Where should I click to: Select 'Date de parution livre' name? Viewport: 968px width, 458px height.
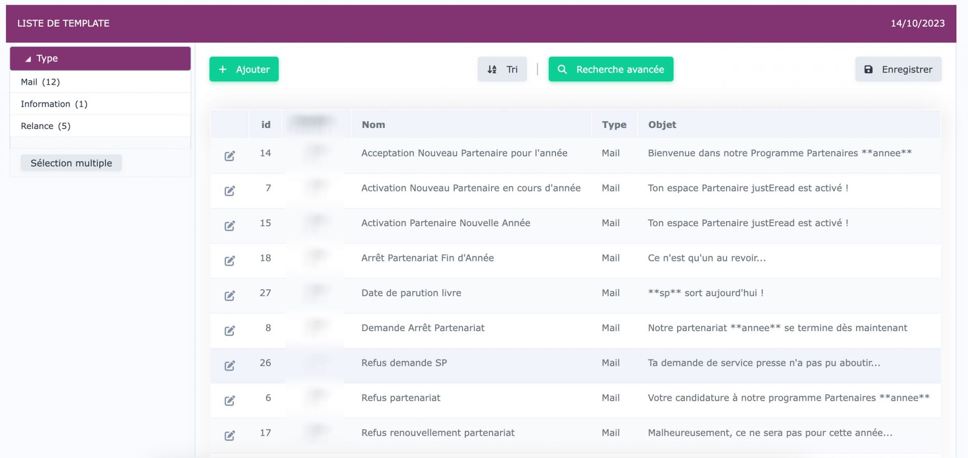pos(411,293)
